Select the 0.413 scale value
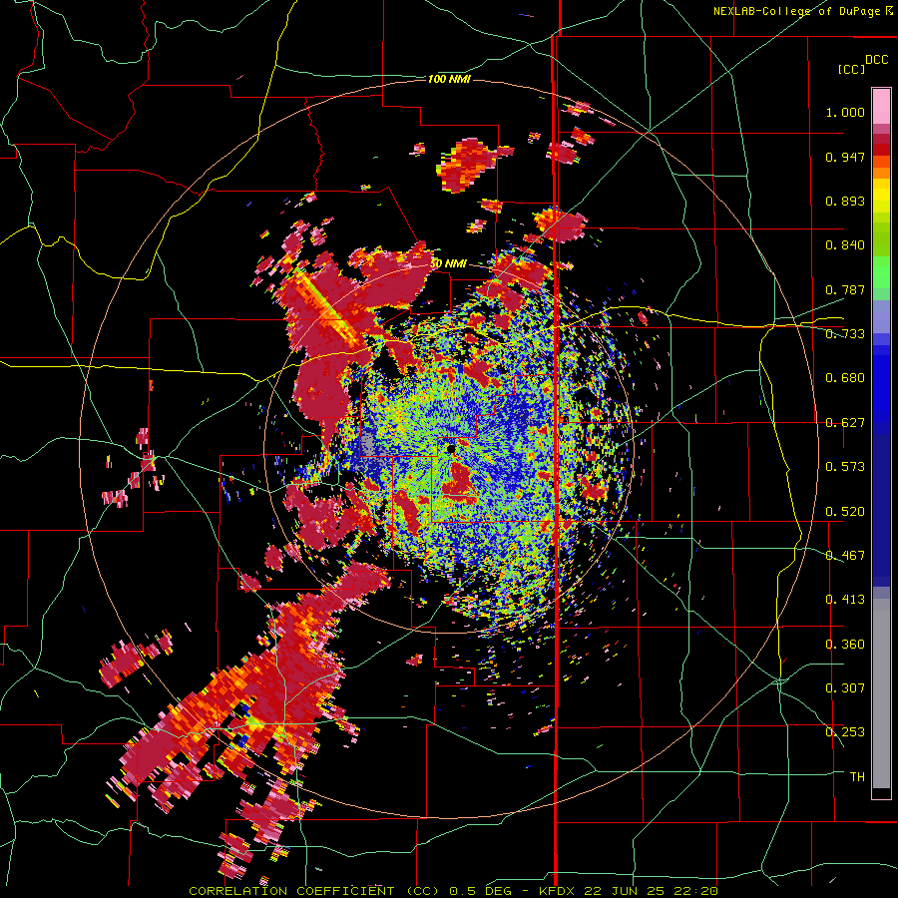The width and height of the screenshot is (898, 898). click(845, 600)
